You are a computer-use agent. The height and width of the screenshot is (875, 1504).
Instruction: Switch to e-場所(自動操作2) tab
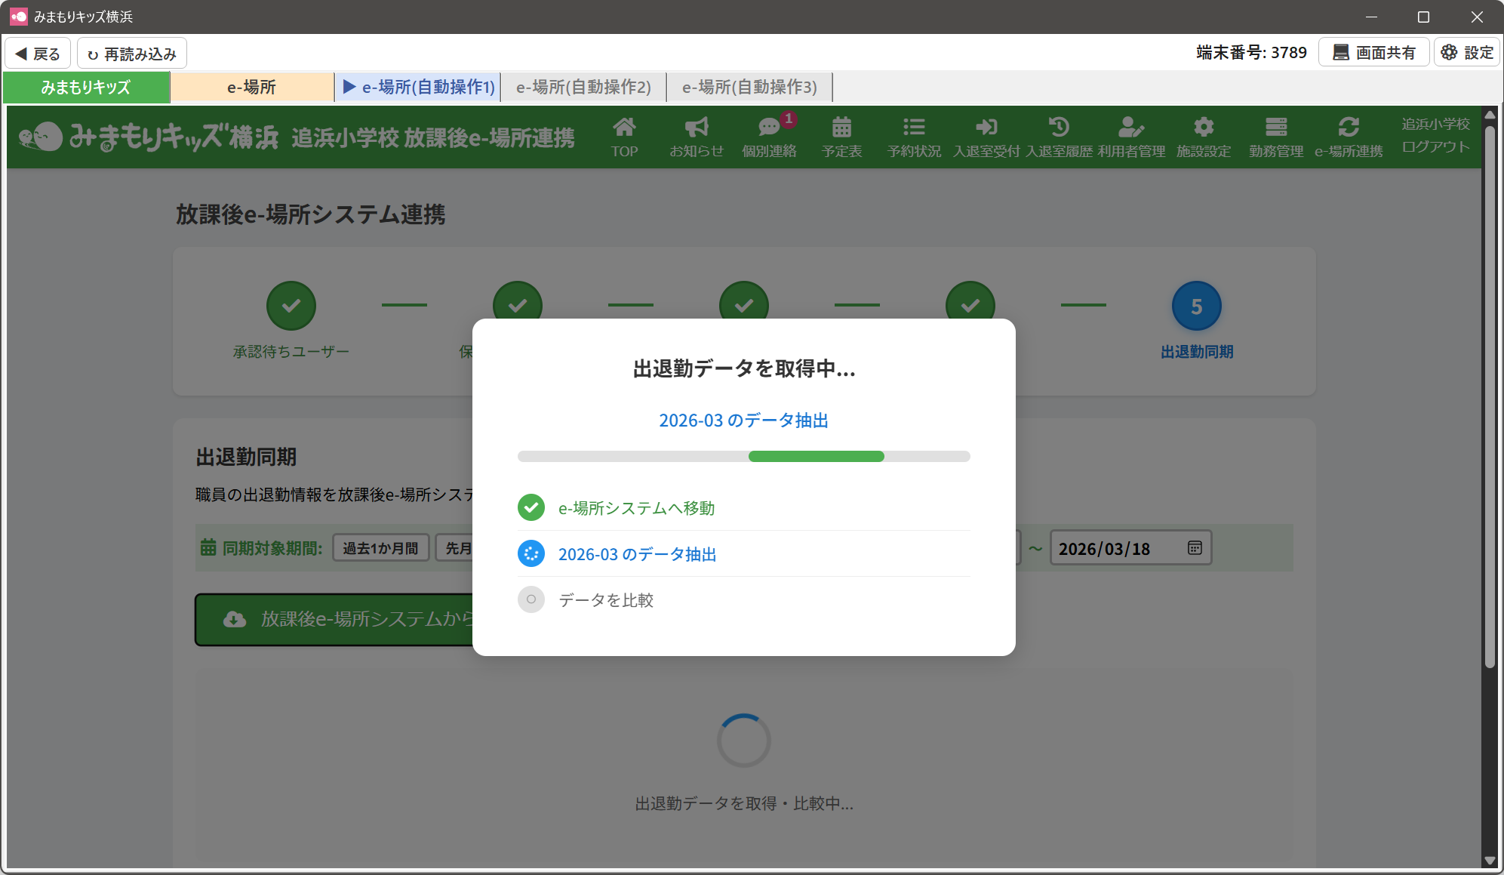[583, 88]
